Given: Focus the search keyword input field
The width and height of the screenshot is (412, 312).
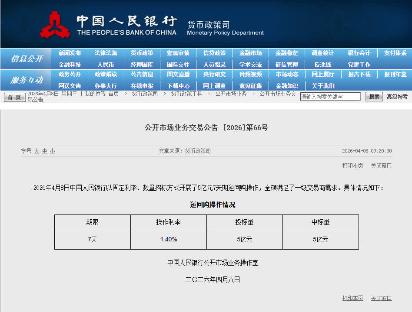Looking at the screenshot, I should (330, 97).
